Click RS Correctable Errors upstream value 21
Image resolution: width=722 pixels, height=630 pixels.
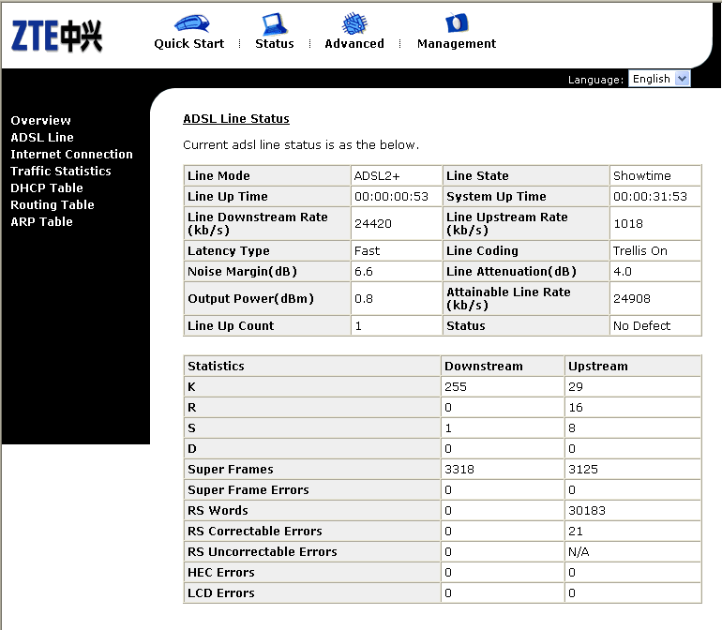point(576,532)
